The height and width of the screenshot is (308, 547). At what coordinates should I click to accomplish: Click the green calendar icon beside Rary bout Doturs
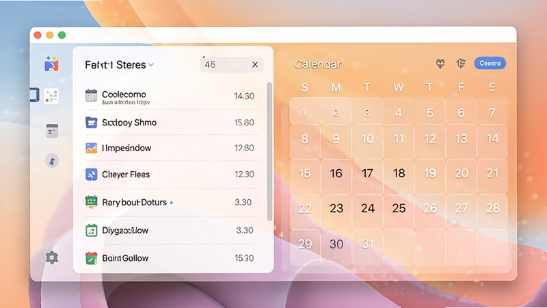91,202
